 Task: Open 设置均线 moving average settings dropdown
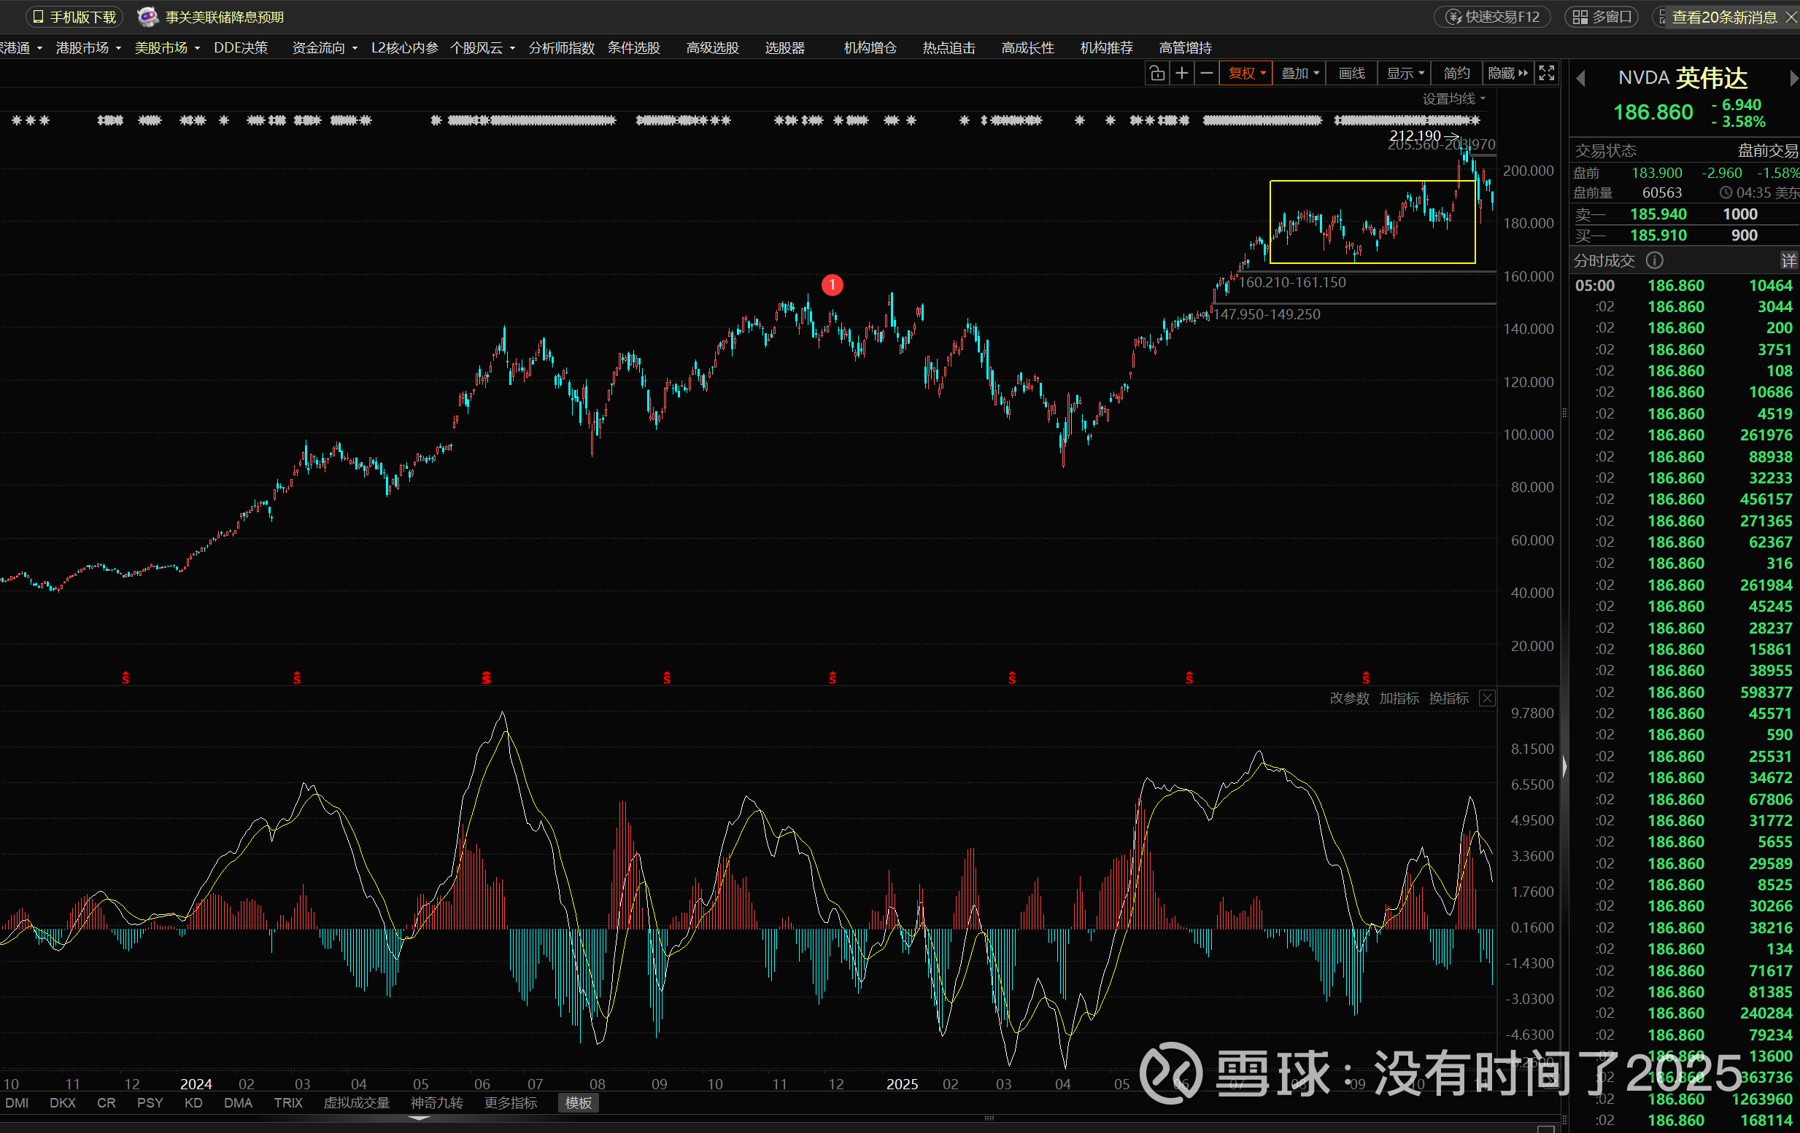click(1453, 98)
